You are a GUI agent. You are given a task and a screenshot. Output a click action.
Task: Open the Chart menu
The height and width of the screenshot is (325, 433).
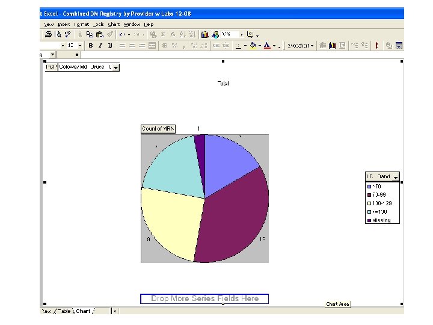[114, 24]
